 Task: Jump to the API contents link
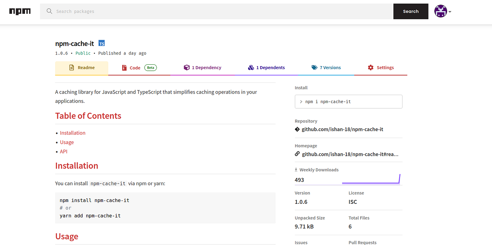pyautogui.click(x=64, y=151)
